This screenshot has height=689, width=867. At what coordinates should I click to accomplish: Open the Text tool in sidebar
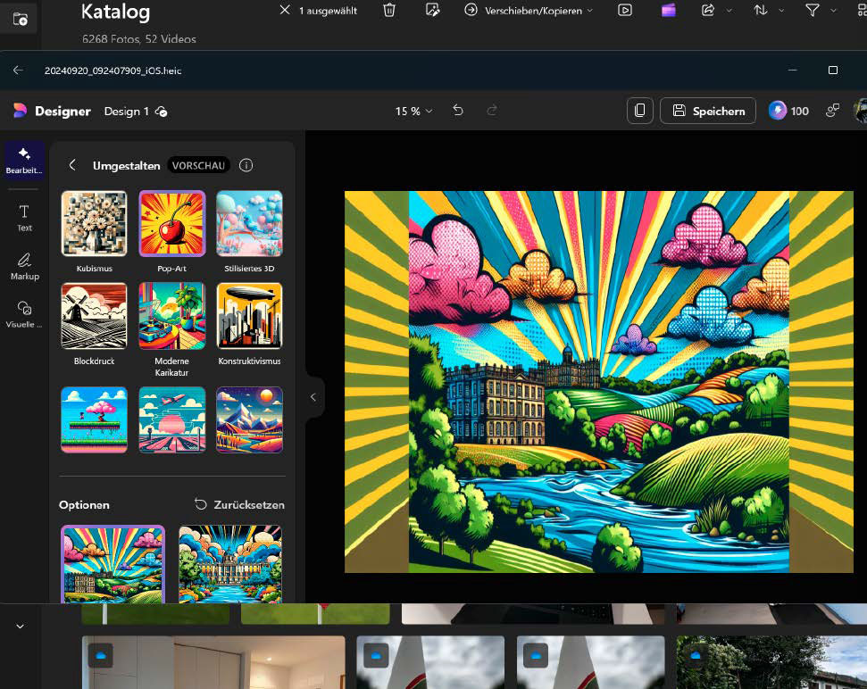click(x=24, y=217)
